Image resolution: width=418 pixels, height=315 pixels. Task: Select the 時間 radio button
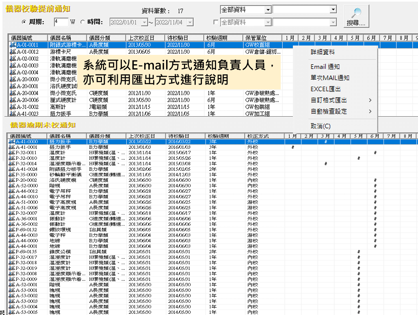tap(83, 22)
